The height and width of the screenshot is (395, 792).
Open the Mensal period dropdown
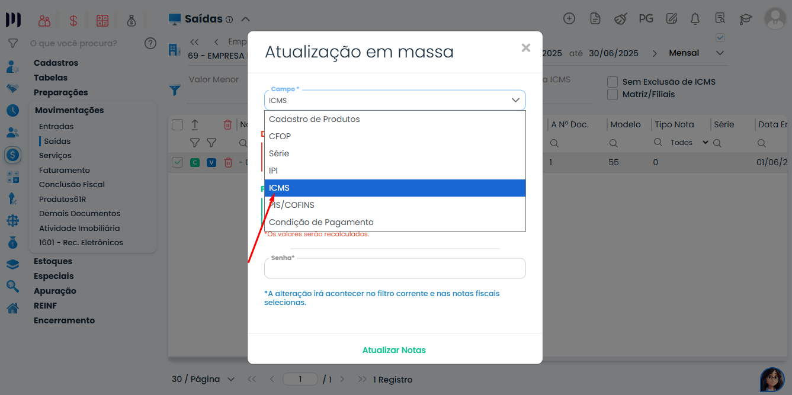[x=696, y=53]
